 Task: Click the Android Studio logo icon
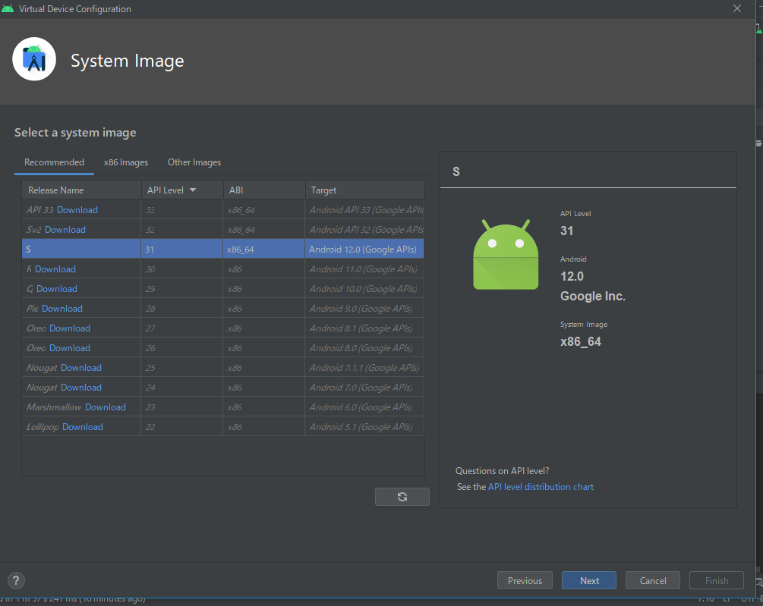coord(34,59)
